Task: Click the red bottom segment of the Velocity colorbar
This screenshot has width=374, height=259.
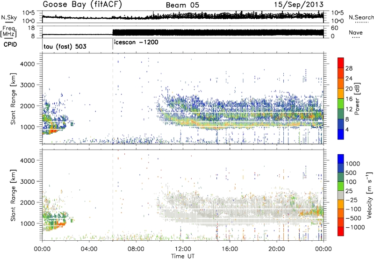Action: tap(341, 231)
